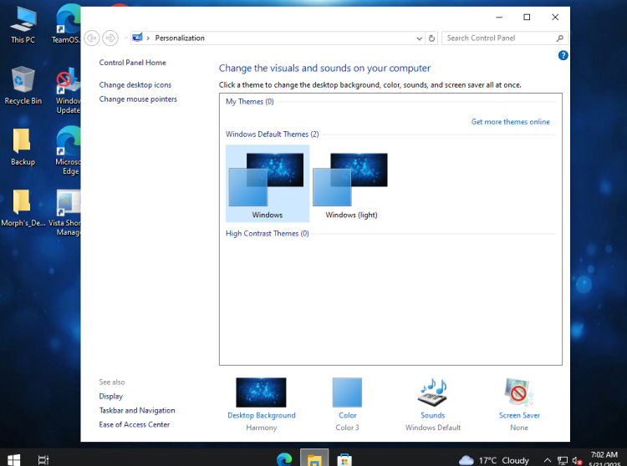
Task: Click the muted volume tray icon
Action: click(577, 460)
